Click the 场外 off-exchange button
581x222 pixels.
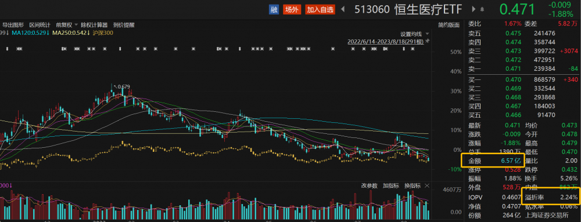pos(292,10)
